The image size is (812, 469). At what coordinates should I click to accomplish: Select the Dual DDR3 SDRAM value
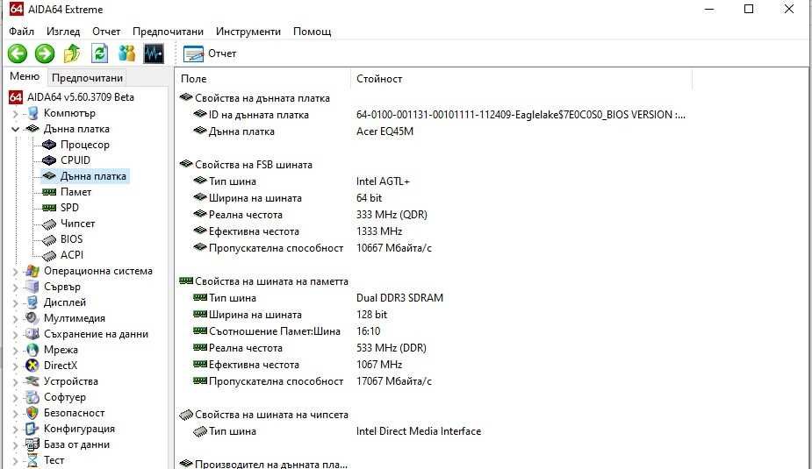click(x=399, y=298)
